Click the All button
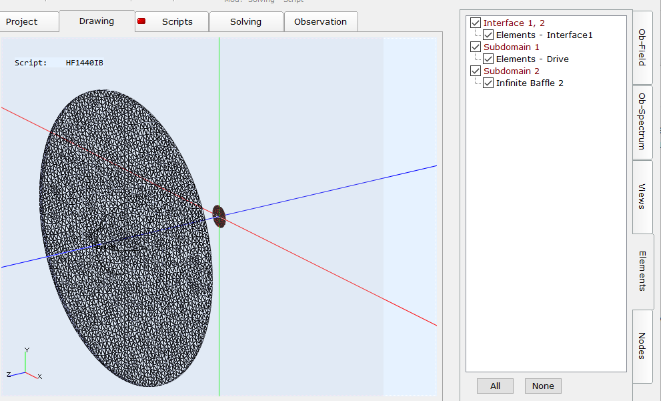This screenshot has height=401, width=661. (x=496, y=386)
